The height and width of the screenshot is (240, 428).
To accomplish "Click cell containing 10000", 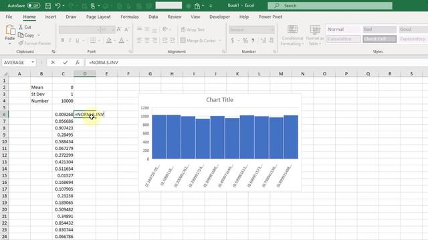I will coord(63,101).
